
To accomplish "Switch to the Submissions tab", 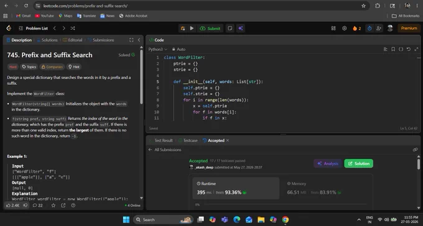I will (x=101, y=40).
